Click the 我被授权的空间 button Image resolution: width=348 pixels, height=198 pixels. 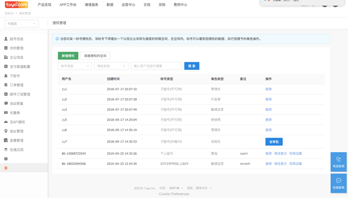tap(95, 56)
